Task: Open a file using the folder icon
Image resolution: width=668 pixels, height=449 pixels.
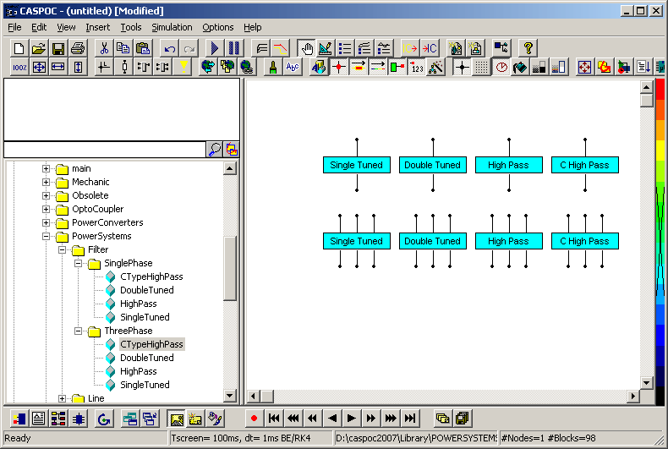Action: tap(39, 48)
